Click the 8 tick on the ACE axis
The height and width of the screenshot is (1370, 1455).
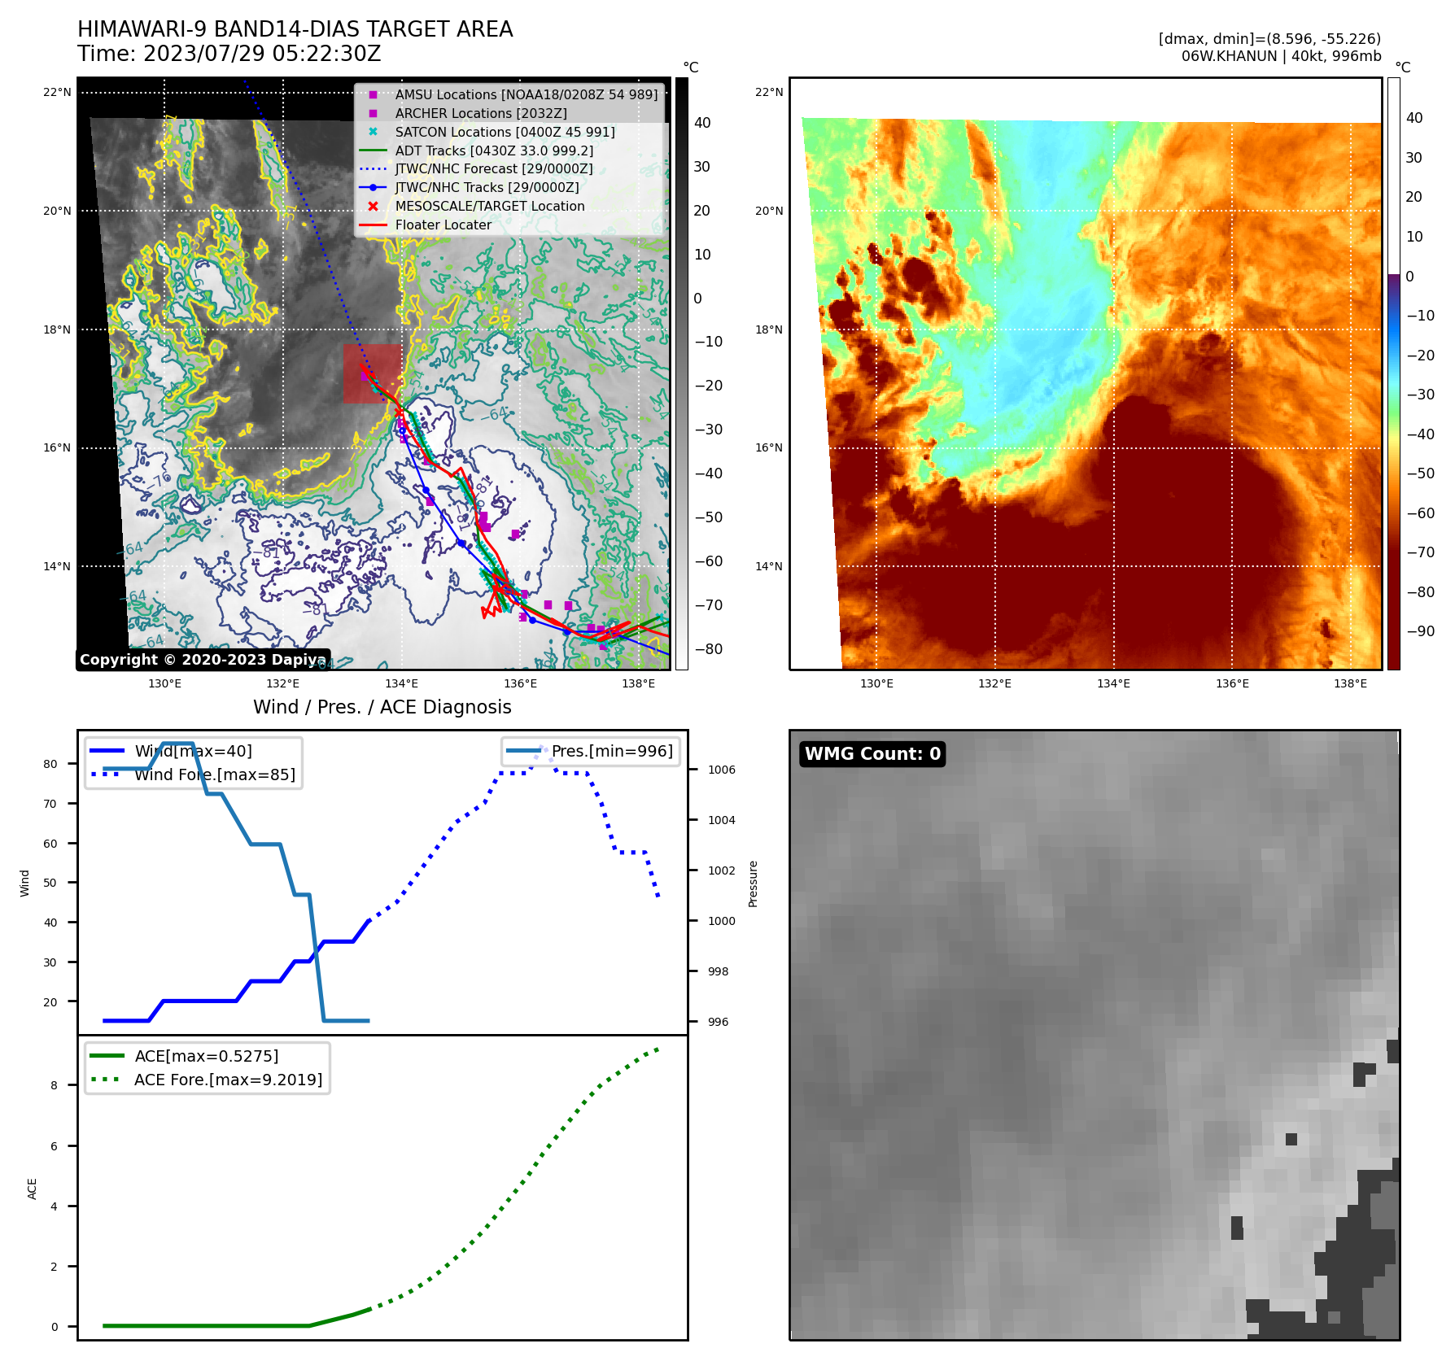pyautogui.click(x=55, y=1085)
